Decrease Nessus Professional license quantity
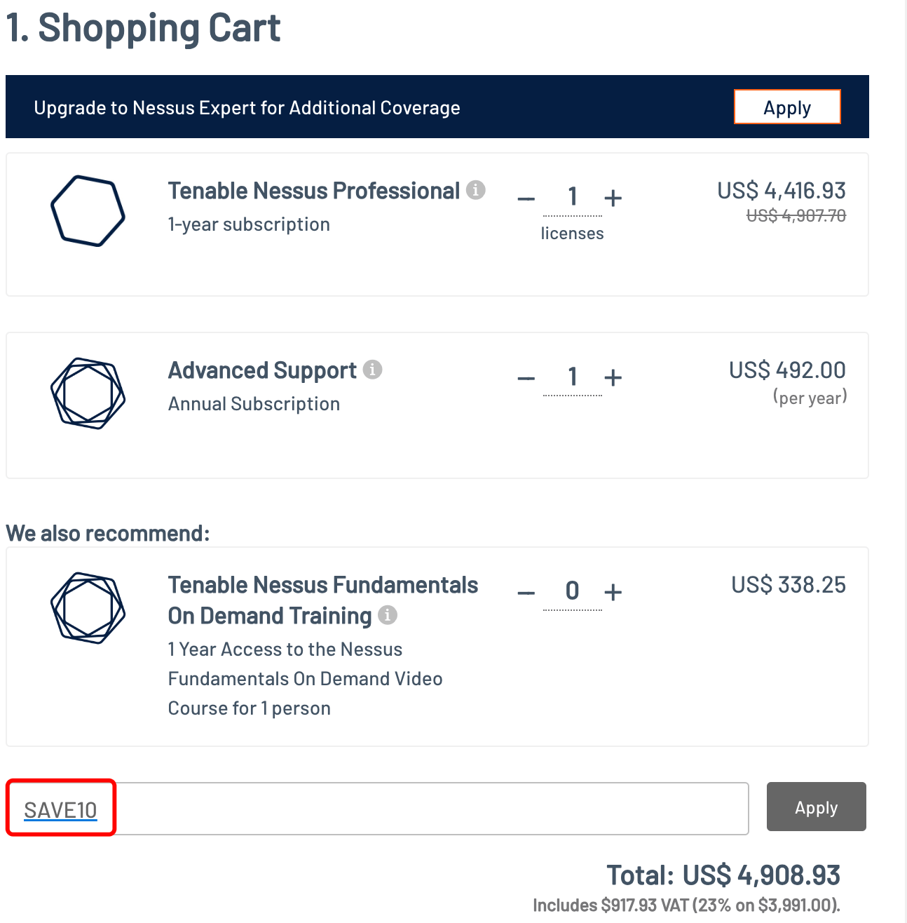The height and width of the screenshot is (923, 907). [x=526, y=198]
